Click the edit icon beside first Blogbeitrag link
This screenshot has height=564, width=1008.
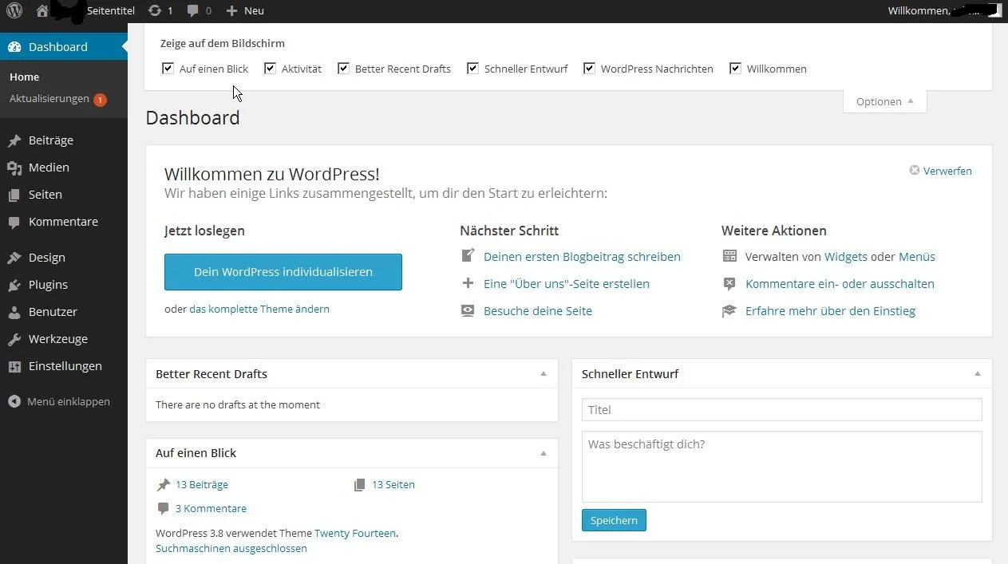[468, 256]
